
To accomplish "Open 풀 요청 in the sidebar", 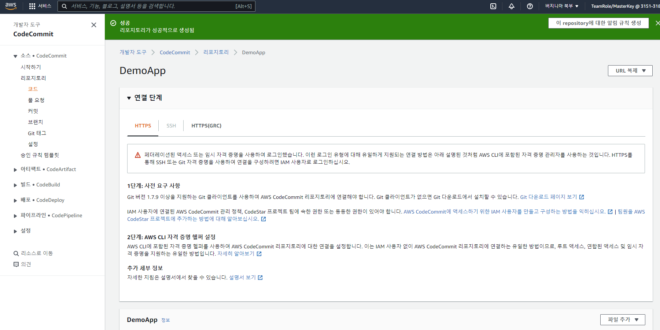I will click(x=36, y=100).
